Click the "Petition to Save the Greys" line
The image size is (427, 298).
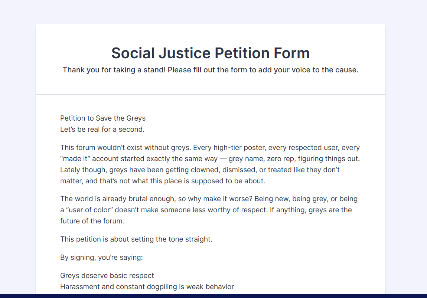point(103,118)
